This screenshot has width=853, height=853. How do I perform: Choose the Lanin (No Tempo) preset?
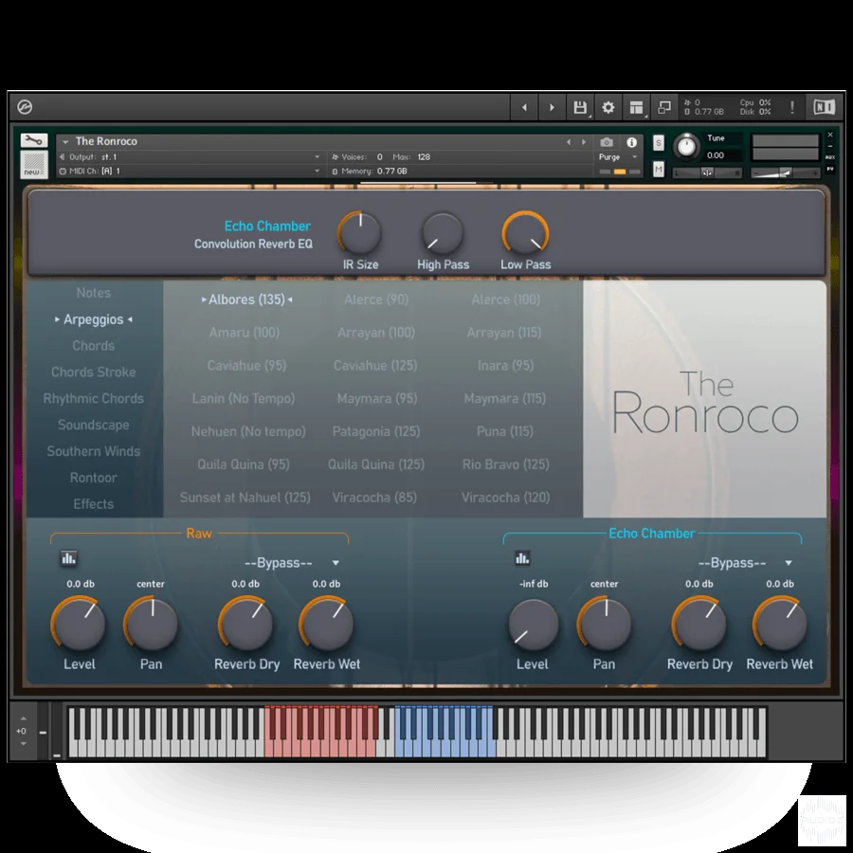point(244,399)
